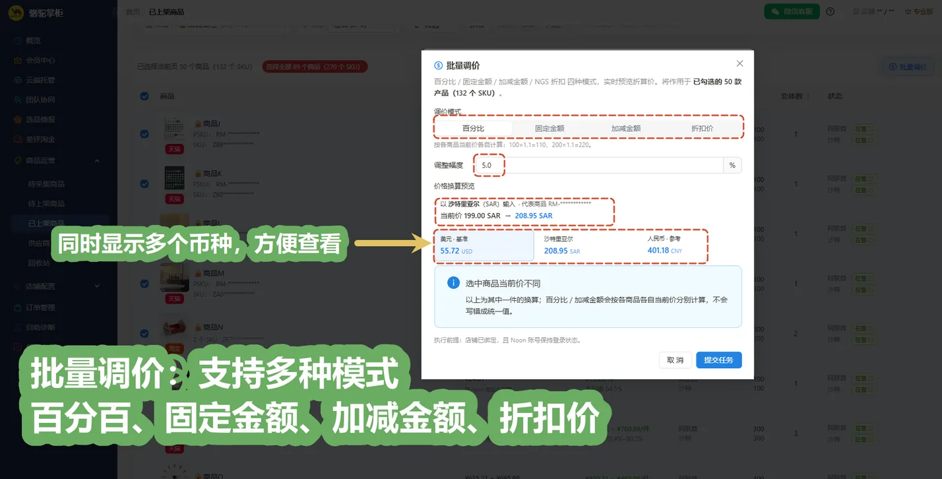Click the 批量调价 button above the table
The width and height of the screenshot is (942, 479).
tap(908, 67)
